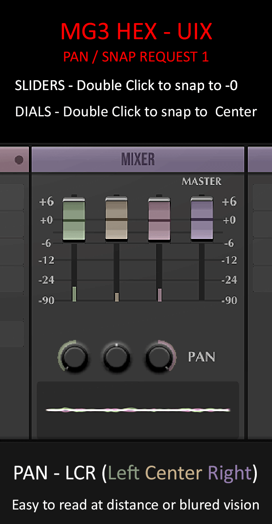Click the green level meter bar
This screenshot has height=524, width=272.
tap(74, 294)
